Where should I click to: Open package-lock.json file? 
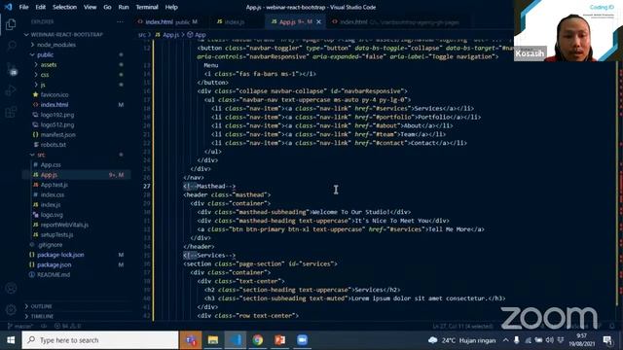tap(60, 255)
